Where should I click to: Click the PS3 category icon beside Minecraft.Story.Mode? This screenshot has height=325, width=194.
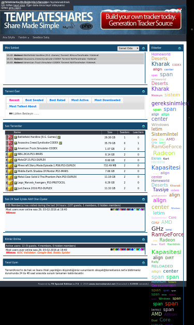coord(9,166)
